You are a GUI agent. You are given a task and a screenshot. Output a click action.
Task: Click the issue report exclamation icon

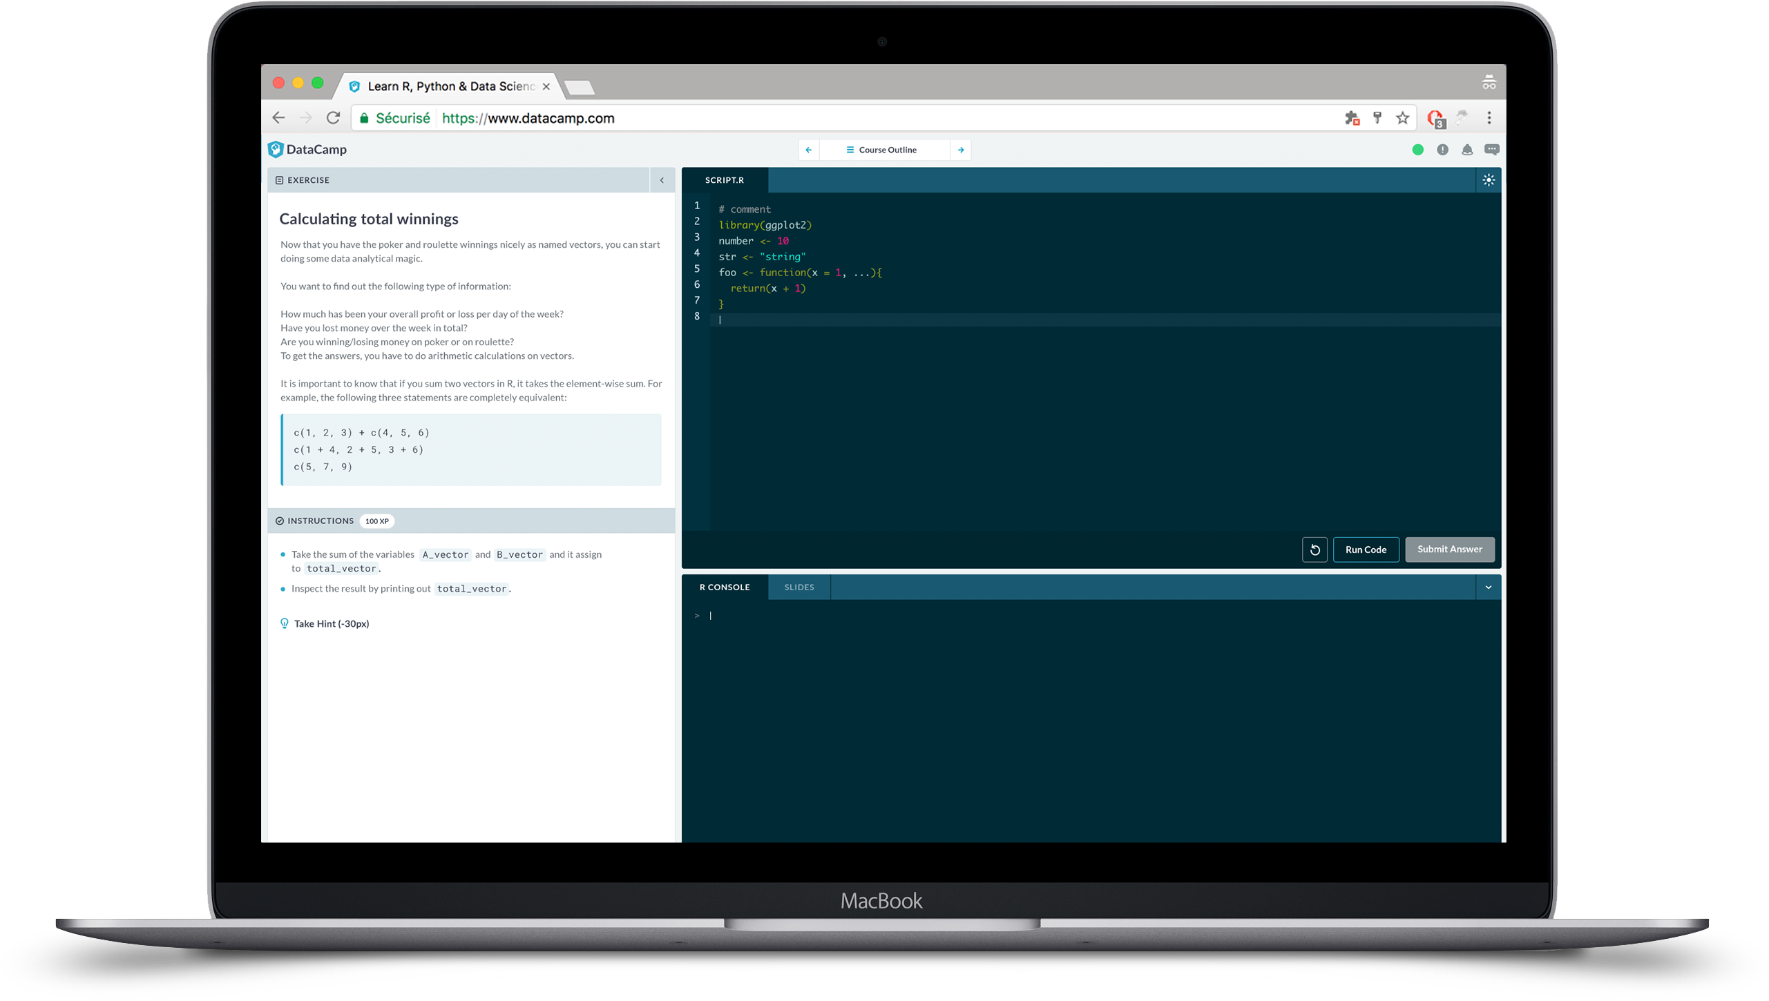click(1442, 150)
